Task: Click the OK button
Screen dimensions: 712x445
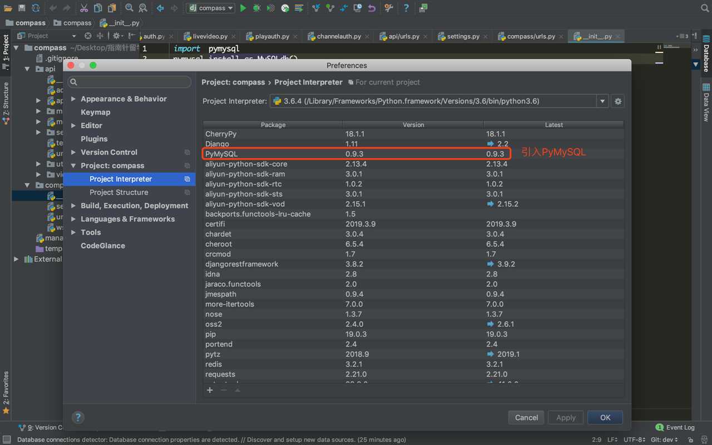Action: tap(605, 417)
